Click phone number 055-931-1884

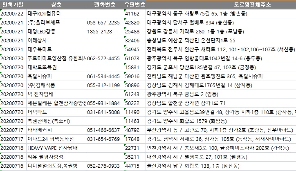[103, 103]
